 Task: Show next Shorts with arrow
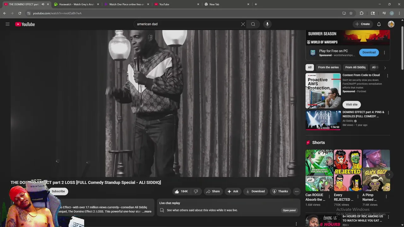pos(389,175)
